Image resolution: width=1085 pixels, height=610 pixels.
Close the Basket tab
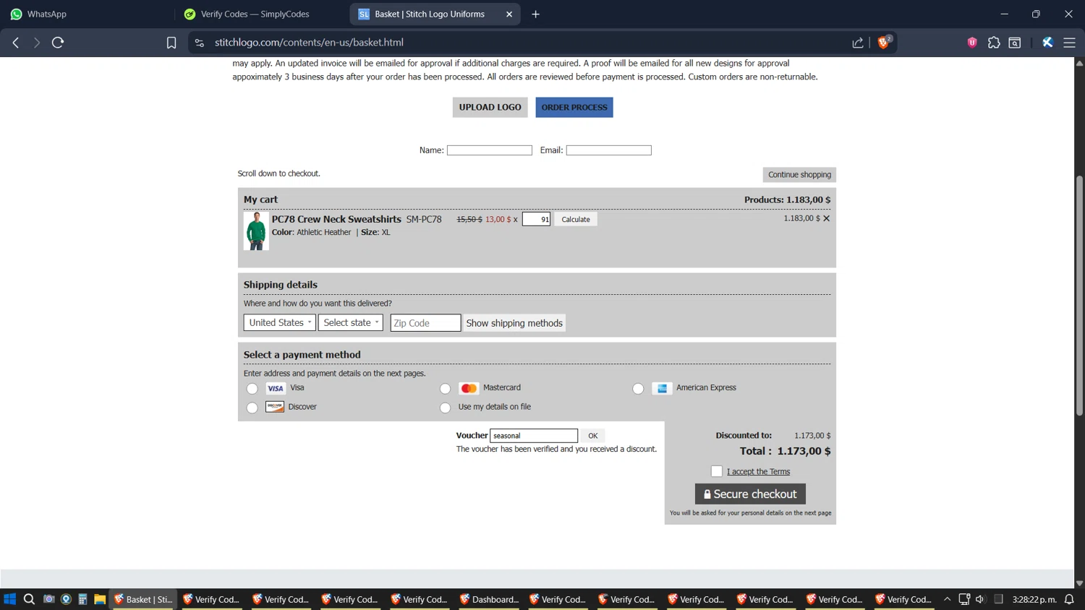click(509, 14)
